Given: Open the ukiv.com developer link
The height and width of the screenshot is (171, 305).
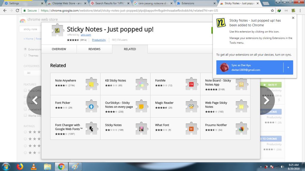Looking at the screenshot, I should [x=86, y=35].
